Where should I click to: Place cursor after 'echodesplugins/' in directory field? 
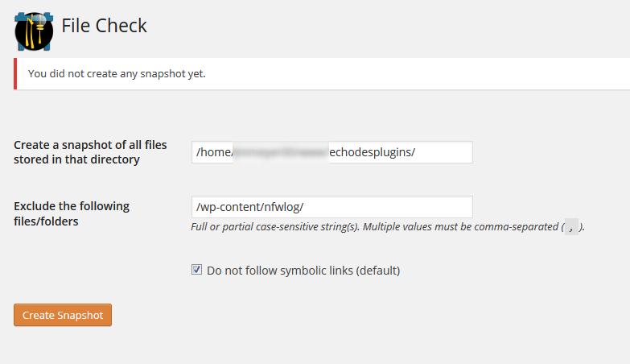pos(416,152)
